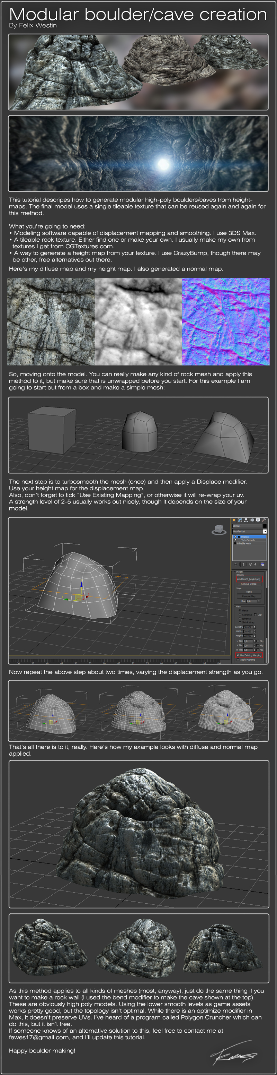The height and width of the screenshot is (1075, 277).
Task: Click the Length value field
Action: click(249, 627)
